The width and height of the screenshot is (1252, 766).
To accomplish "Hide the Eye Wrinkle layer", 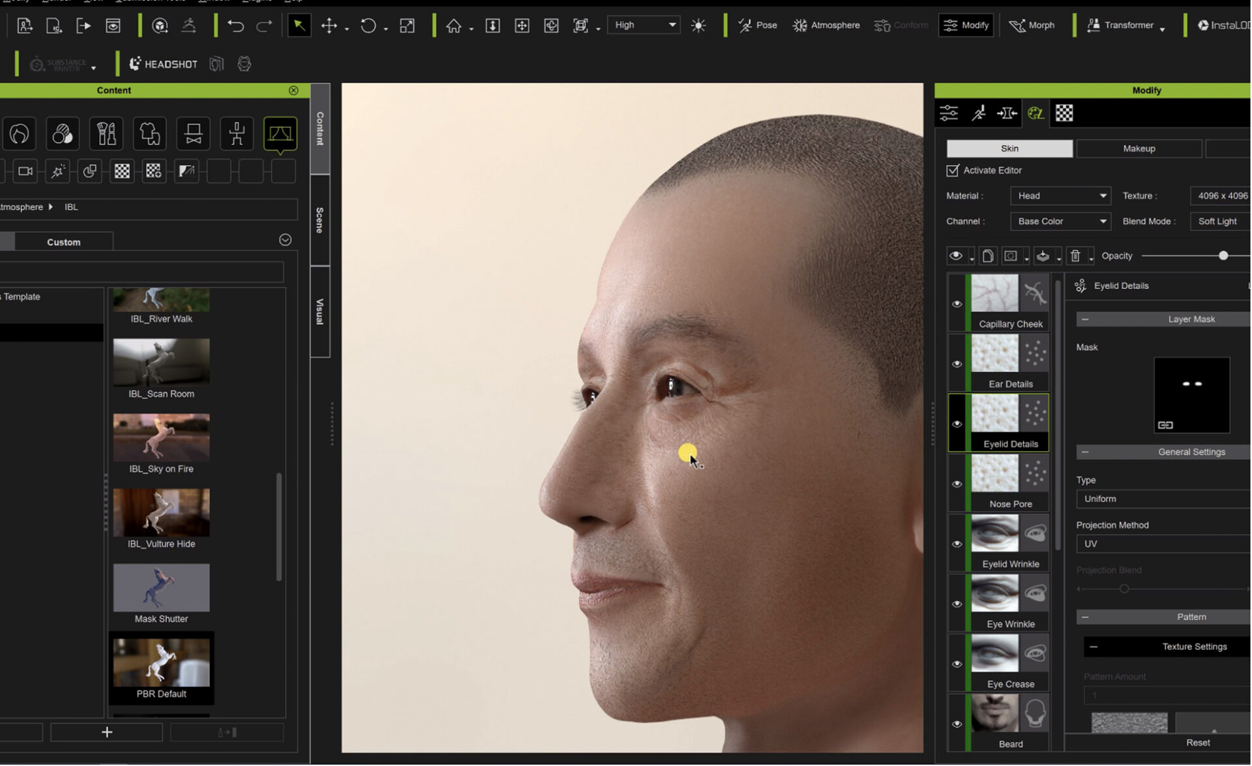I will point(957,604).
